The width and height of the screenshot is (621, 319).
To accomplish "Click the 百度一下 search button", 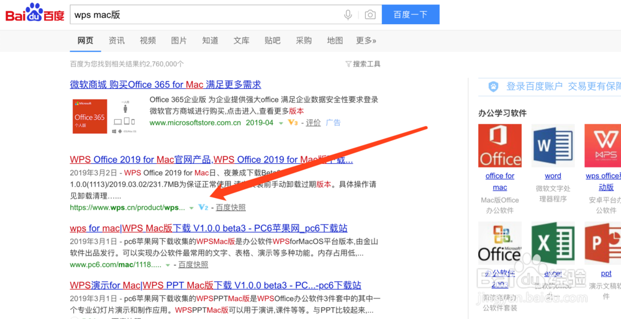I will pos(410,15).
